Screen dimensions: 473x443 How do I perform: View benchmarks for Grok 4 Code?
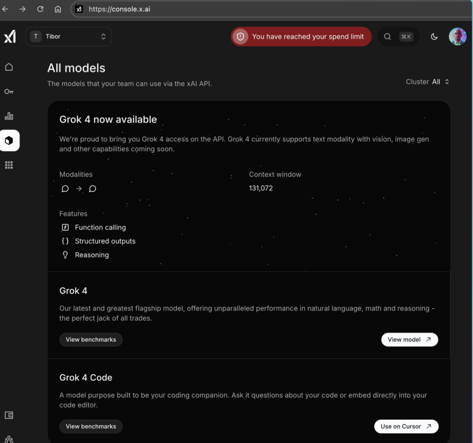click(x=91, y=426)
